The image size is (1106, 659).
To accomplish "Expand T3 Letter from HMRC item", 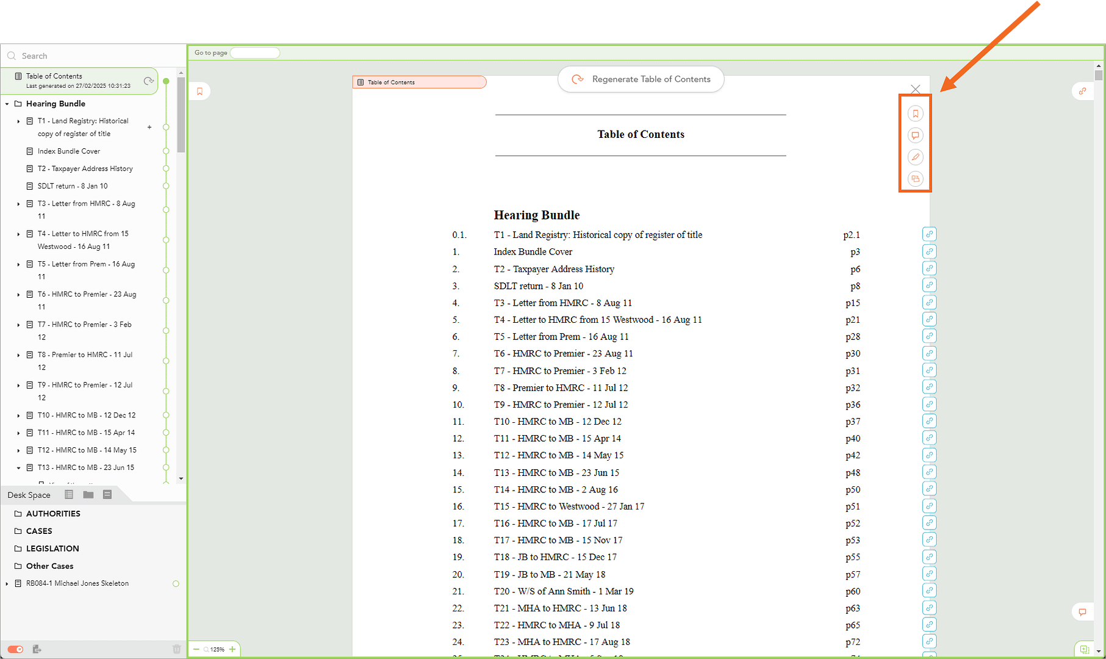I will 18,204.
